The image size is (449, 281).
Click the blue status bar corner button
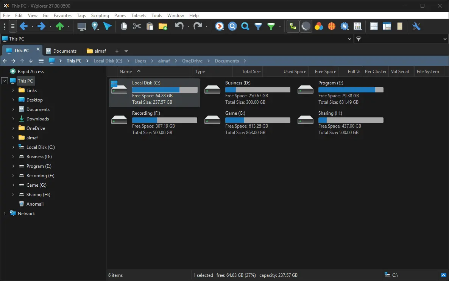pyautogui.click(x=444, y=275)
